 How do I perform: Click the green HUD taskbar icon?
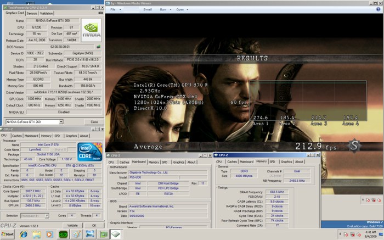click(x=63, y=235)
